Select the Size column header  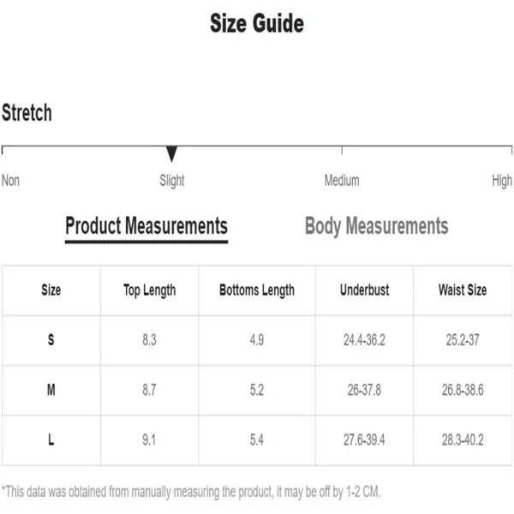(51, 290)
